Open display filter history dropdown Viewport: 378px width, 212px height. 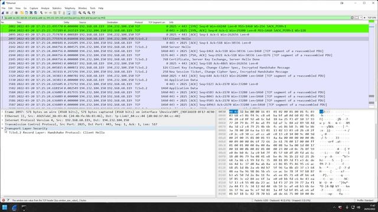(x=361, y=18)
